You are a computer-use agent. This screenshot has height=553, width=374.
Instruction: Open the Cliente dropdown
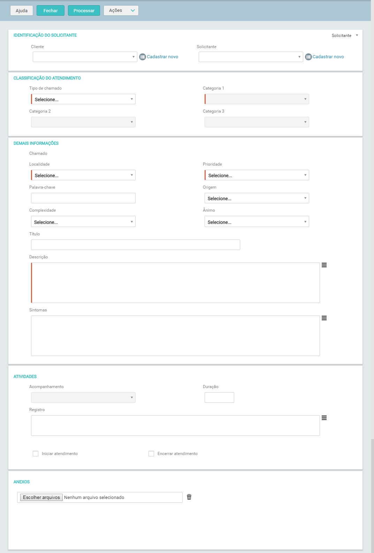[85, 57]
